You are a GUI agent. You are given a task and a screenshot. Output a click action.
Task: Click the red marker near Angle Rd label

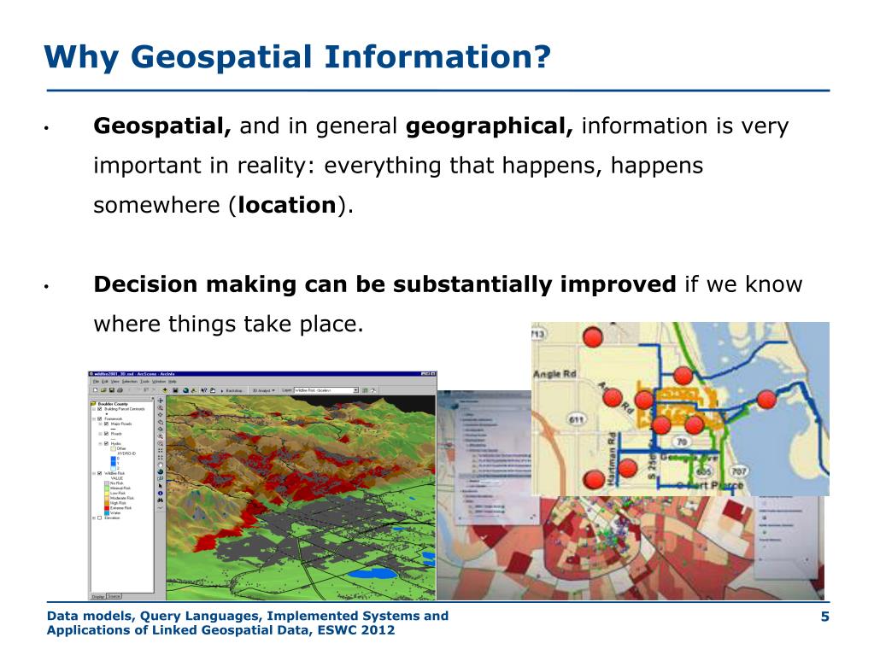coord(613,397)
